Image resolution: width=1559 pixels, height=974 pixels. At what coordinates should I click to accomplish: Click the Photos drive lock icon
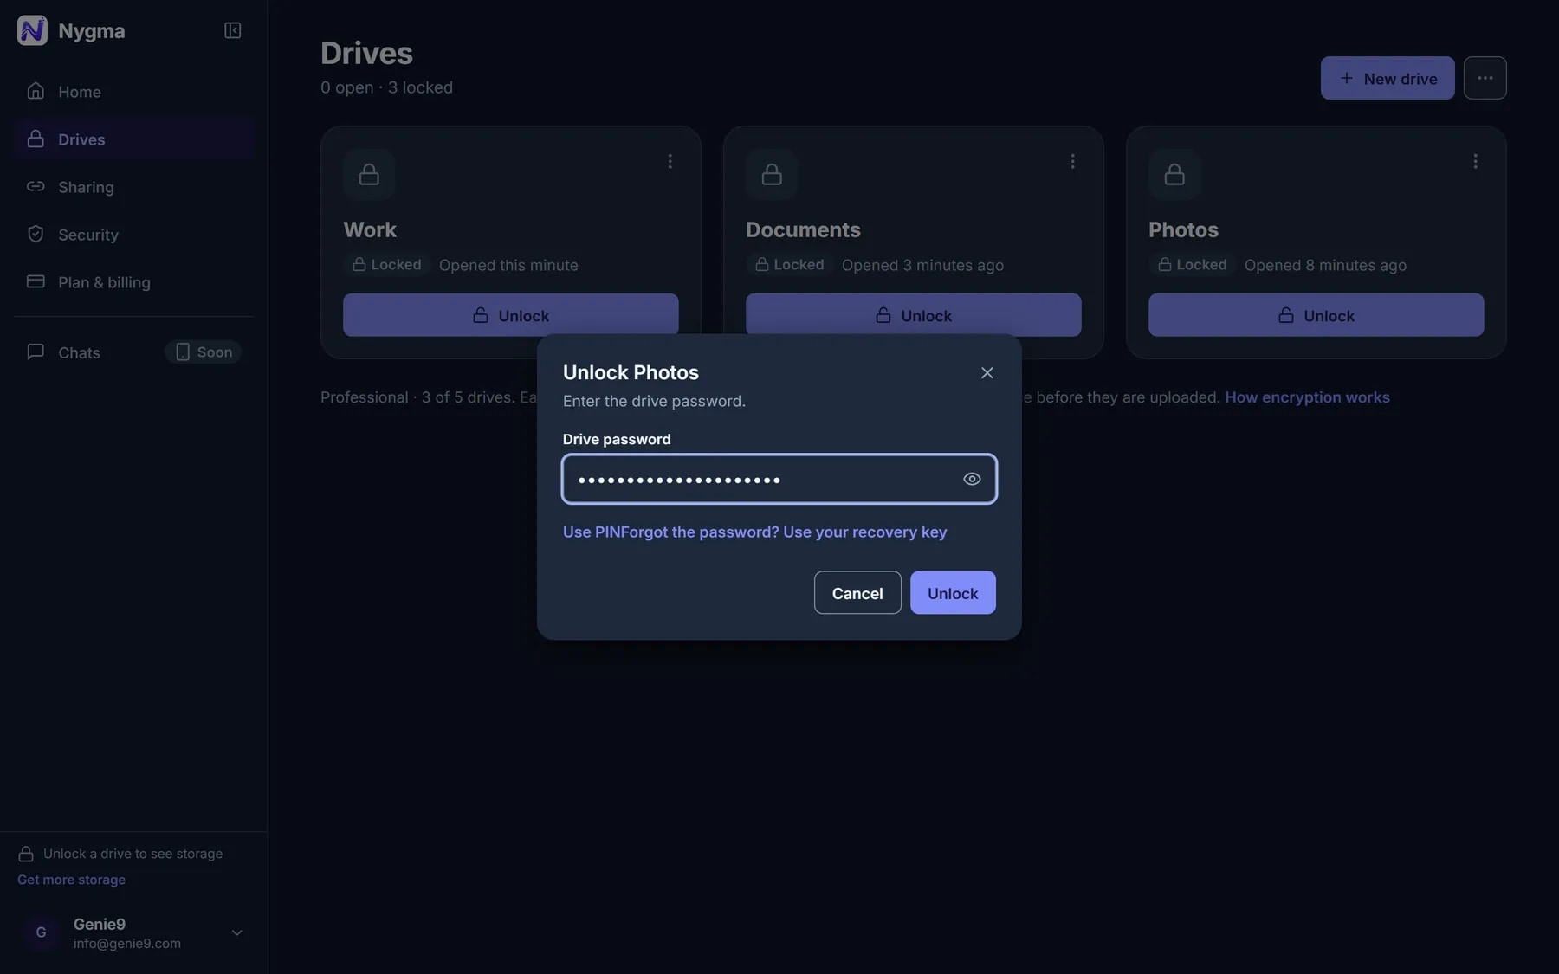1174,175
